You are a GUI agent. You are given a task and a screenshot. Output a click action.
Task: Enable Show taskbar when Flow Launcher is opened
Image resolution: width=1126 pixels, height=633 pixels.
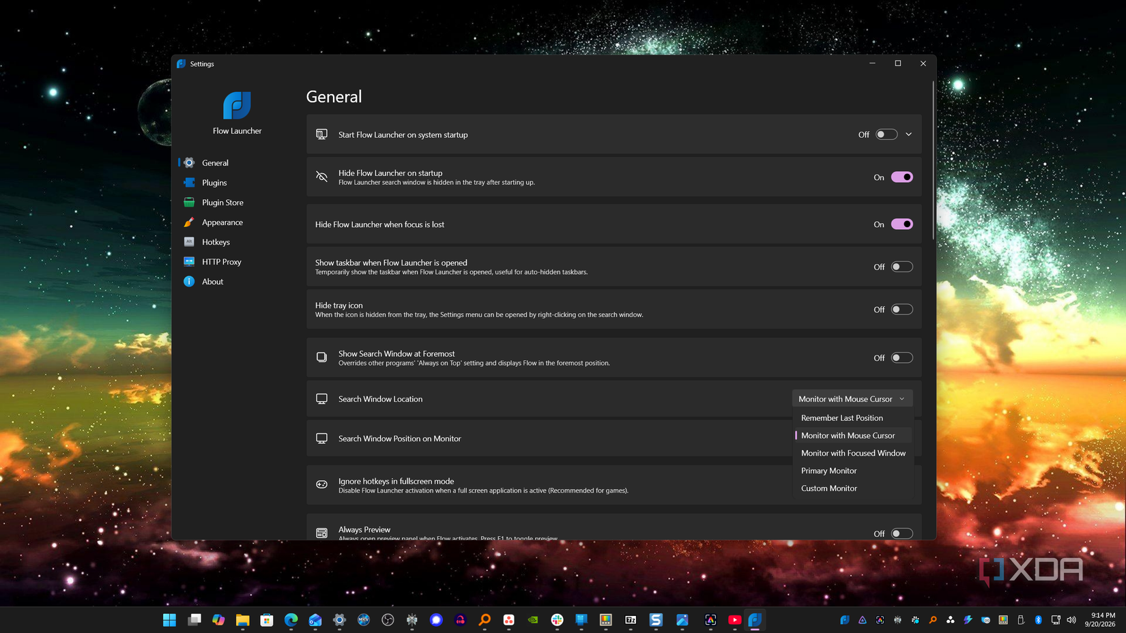click(x=901, y=267)
